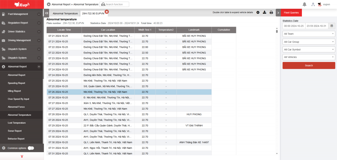Open the calendar icon in Statistics Date
337x160 pixels.
pos(332,26)
